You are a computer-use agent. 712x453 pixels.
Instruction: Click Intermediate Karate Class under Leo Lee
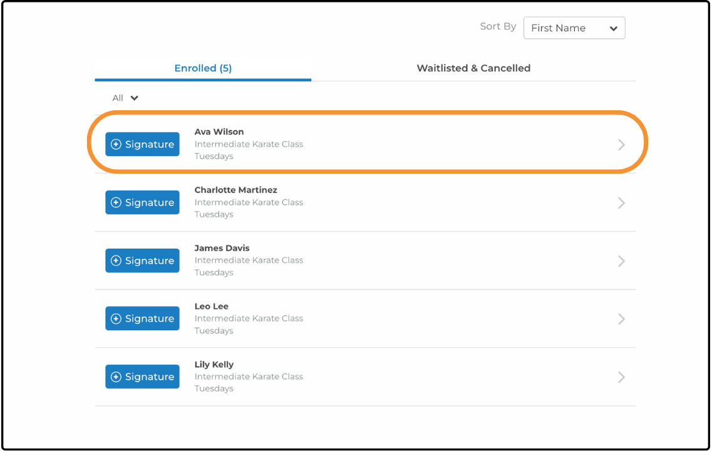coord(249,318)
